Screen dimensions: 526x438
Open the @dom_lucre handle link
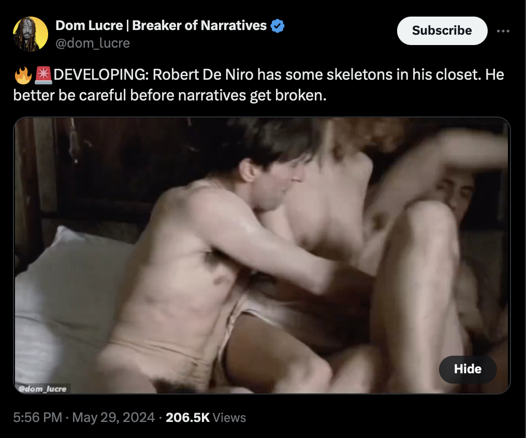[x=93, y=43]
